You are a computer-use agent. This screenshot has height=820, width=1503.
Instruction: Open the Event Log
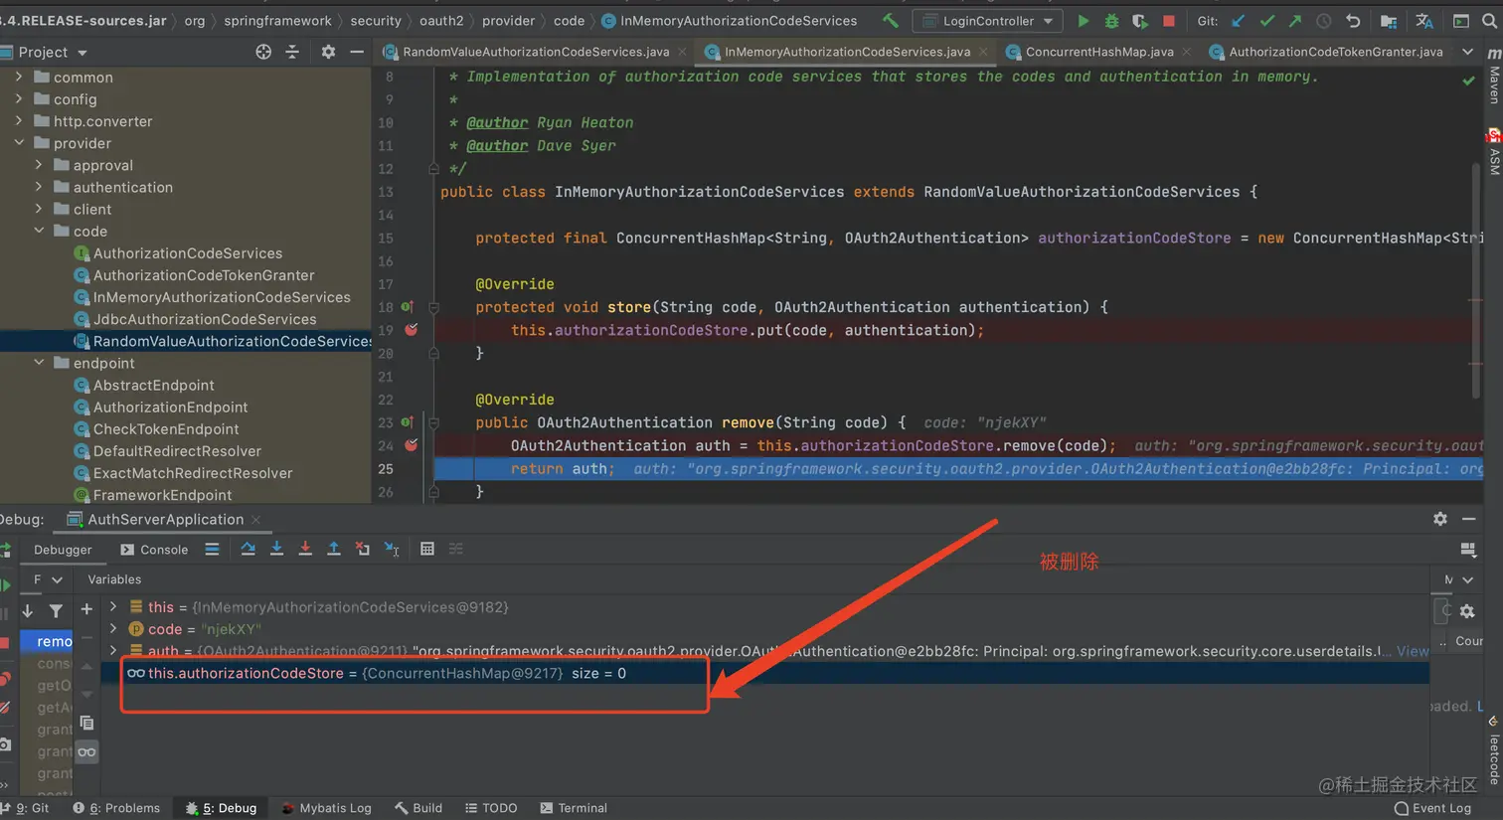click(x=1432, y=808)
